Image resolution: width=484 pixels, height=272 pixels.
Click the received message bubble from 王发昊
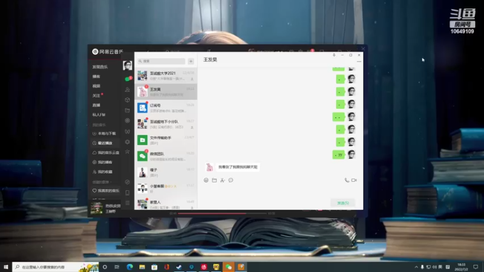[x=238, y=167]
